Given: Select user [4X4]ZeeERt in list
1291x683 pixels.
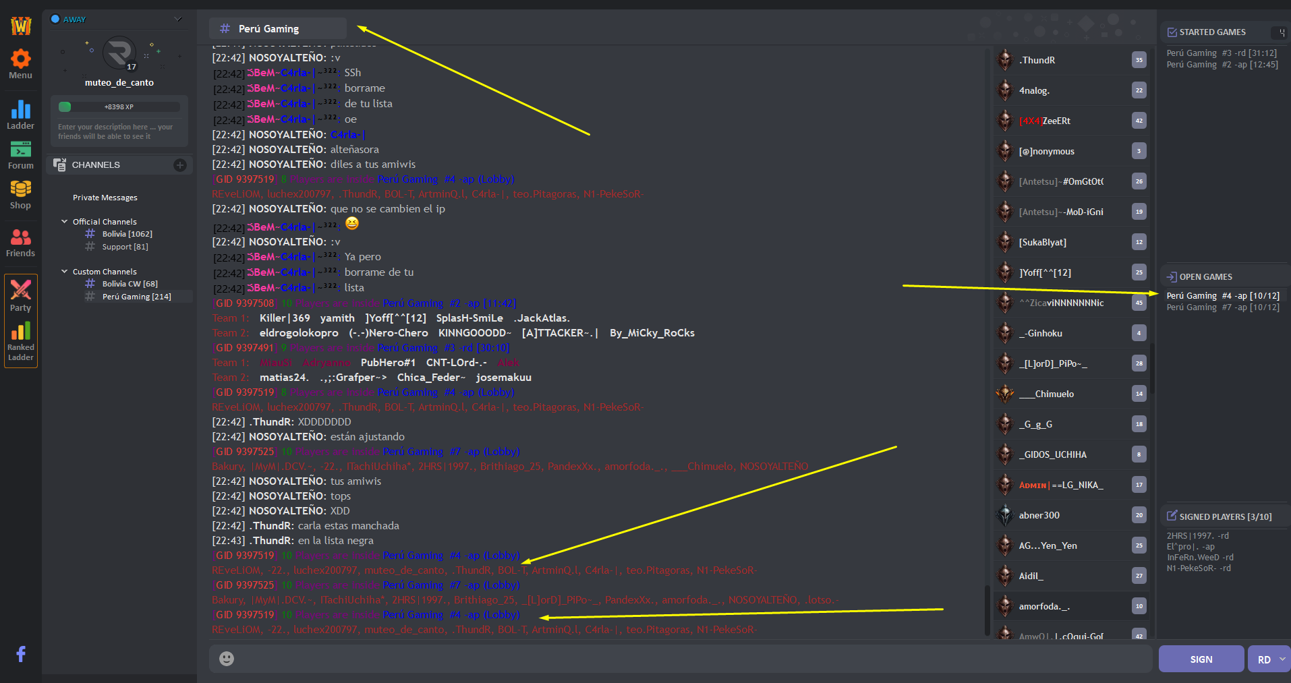Looking at the screenshot, I should (x=1070, y=121).
